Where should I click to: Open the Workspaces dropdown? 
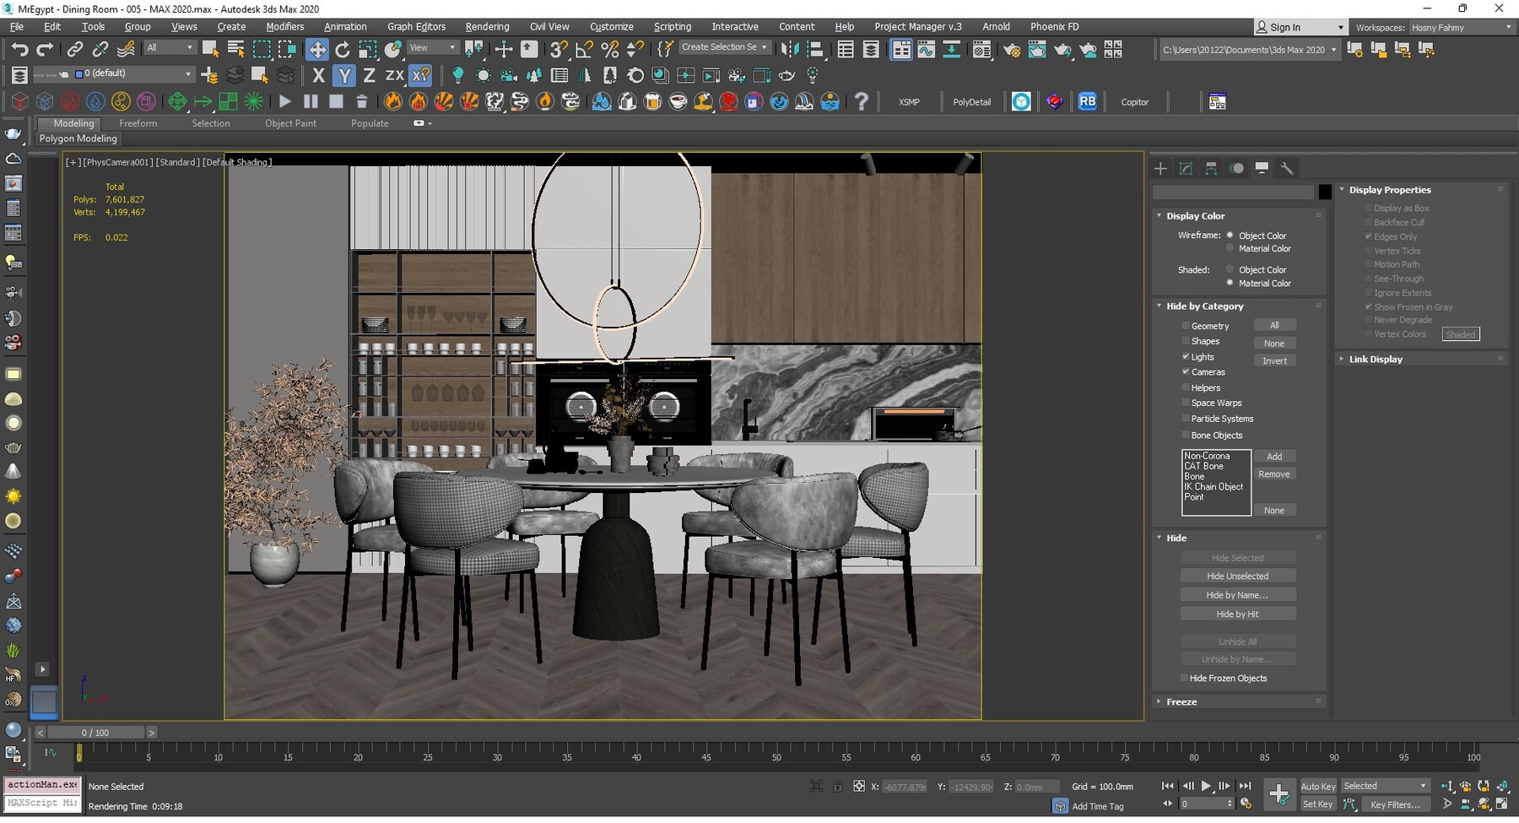coord(1462,26)
